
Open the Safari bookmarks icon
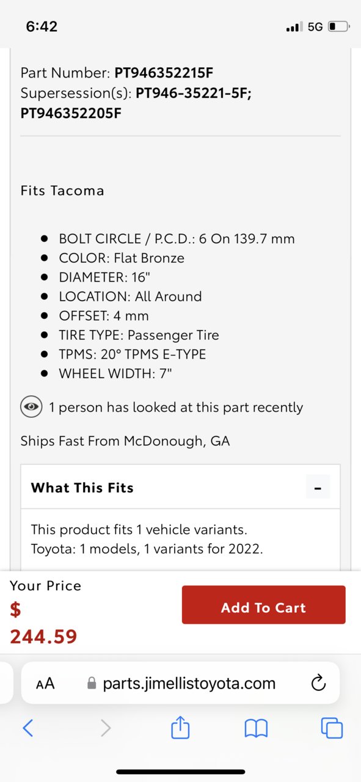[256, 728]
